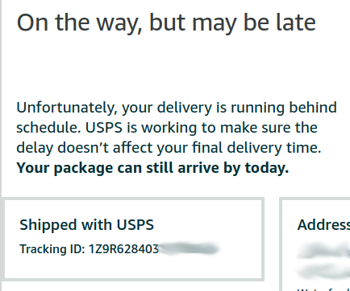Viewport: 350px width, 291px height.
Task: Click the line 'delay doesn't affect your final delivery time.'
Action: tap(169, 148)
